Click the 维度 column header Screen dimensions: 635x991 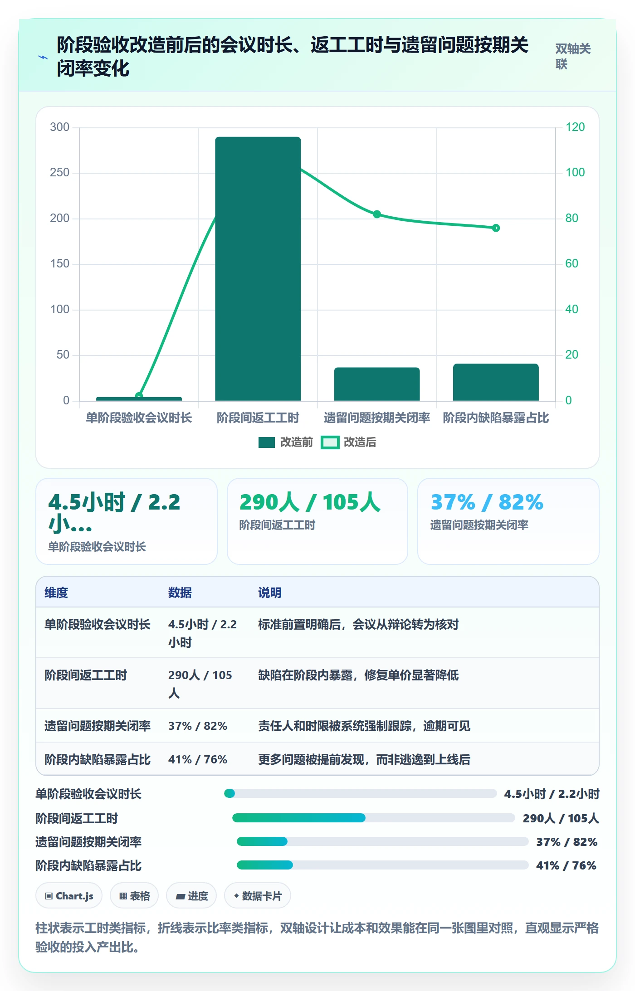[x=56, y=593]
